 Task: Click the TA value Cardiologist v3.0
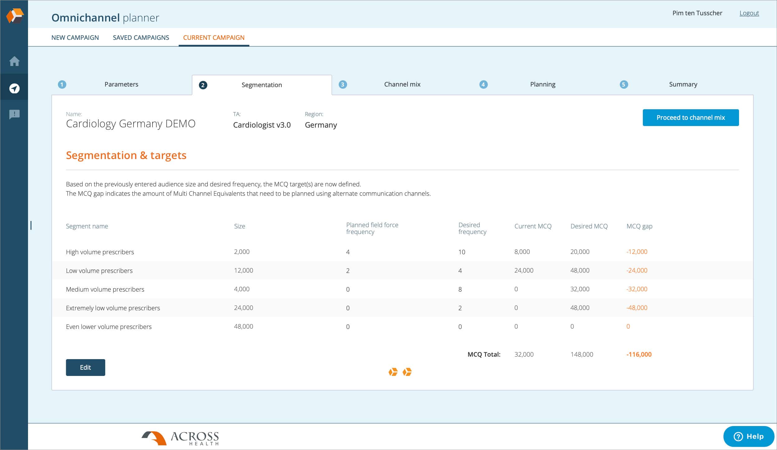262,125
